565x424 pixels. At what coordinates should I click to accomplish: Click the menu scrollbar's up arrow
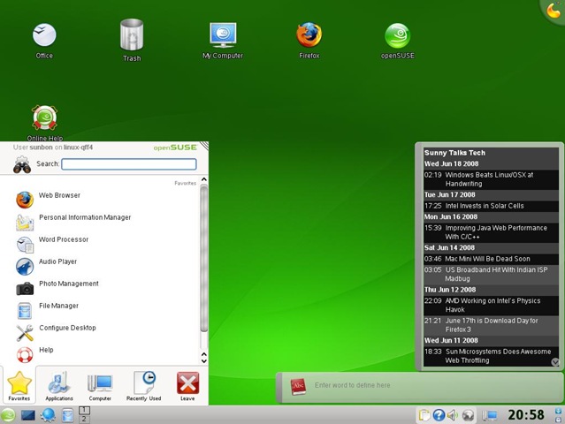(x=204, y=180)
